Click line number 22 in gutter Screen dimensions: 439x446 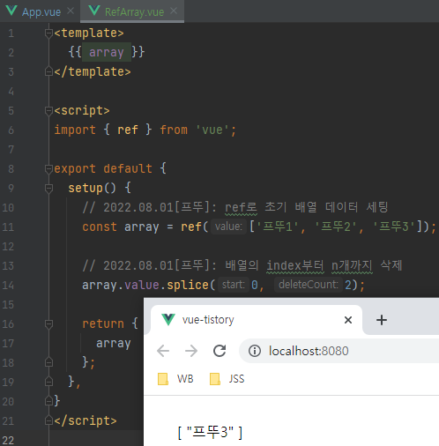click(x=8, y=441)
